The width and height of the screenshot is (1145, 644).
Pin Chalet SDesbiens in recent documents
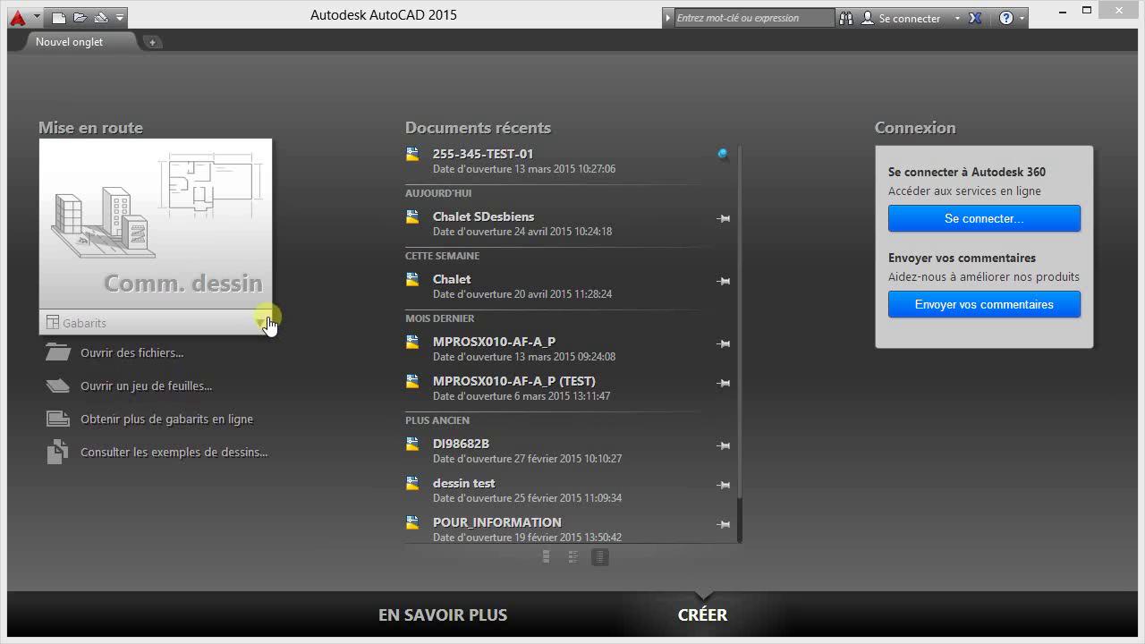[724, 218]
